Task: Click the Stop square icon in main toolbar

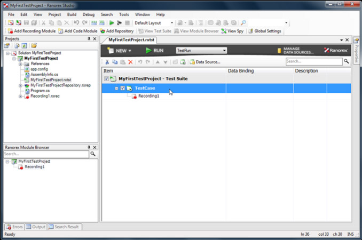Action: click(x=127, y=22)
